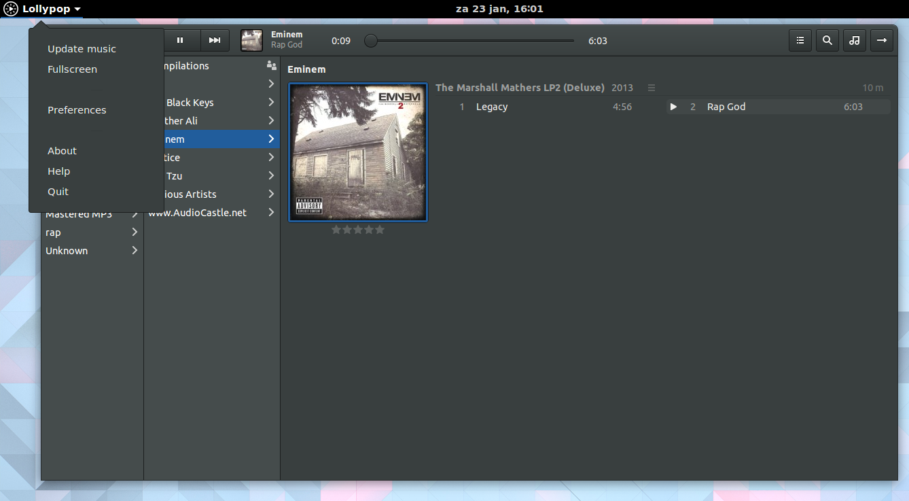909x501 pixels.
Task: Click the small now-playing cover in toolbar
Action: [251, 40]
